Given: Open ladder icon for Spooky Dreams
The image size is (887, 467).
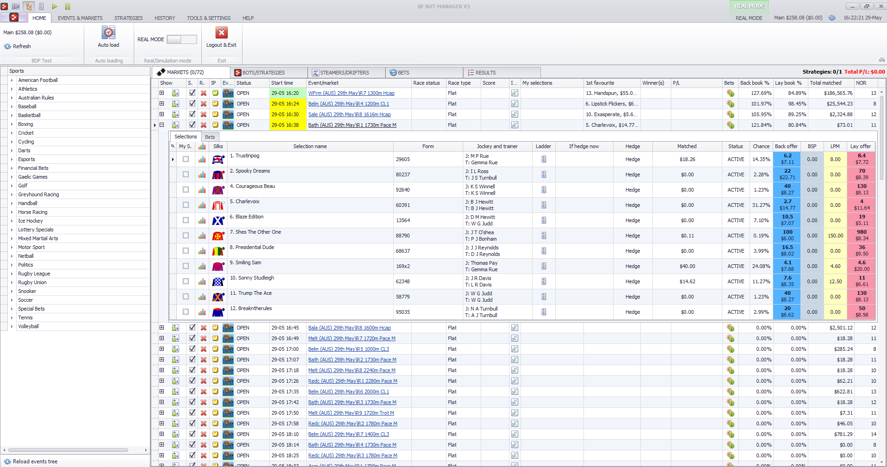Looking at the screenshot, I should pyautogui.click(x=544, y=174).
